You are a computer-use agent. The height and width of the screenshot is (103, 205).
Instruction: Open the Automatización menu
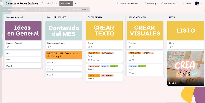coord(170,3)
